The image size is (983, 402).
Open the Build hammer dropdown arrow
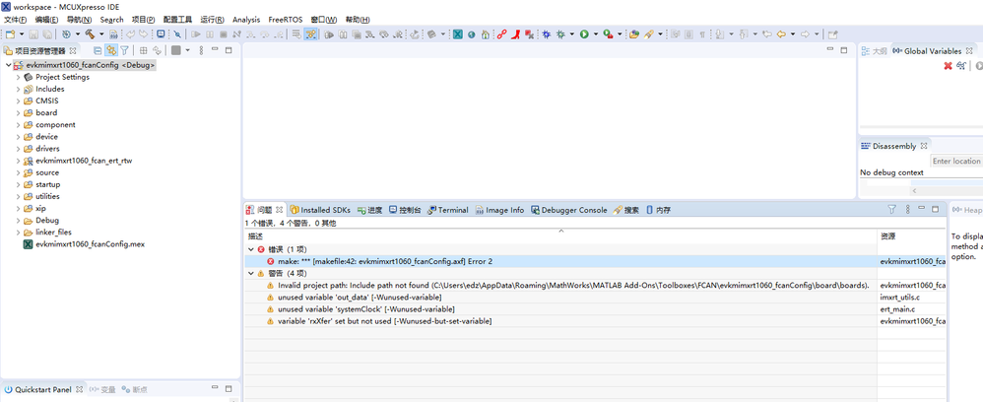[x=100, y=34]
